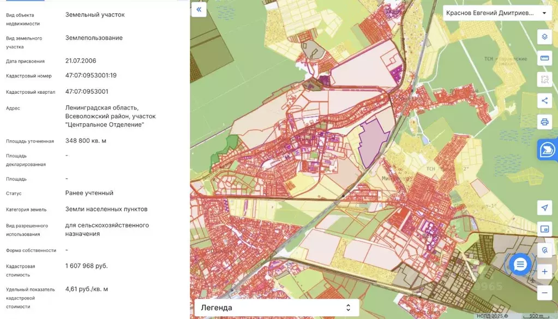The height and width of the screenshot is (319, 558).
Task: Zoom in with the plus button
Action: tap(544, 272)
